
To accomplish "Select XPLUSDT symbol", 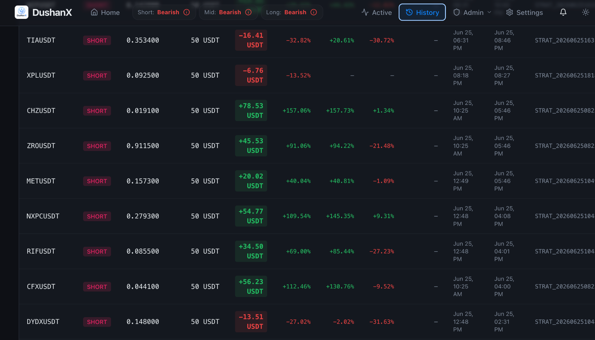I will tap(41, 75).
